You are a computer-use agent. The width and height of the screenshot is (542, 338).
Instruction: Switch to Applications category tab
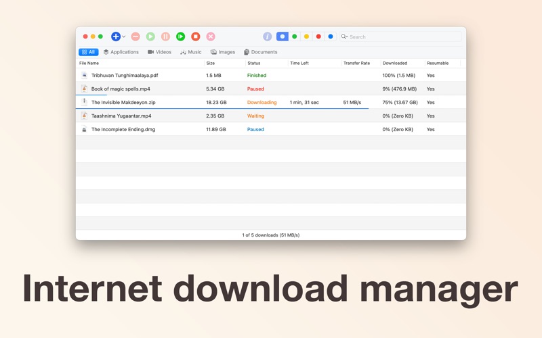pyautogui.click(x=121, y=52)
